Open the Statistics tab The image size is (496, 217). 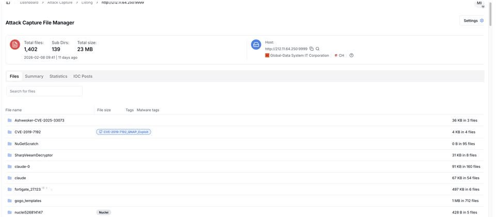[x=58, y=76]
